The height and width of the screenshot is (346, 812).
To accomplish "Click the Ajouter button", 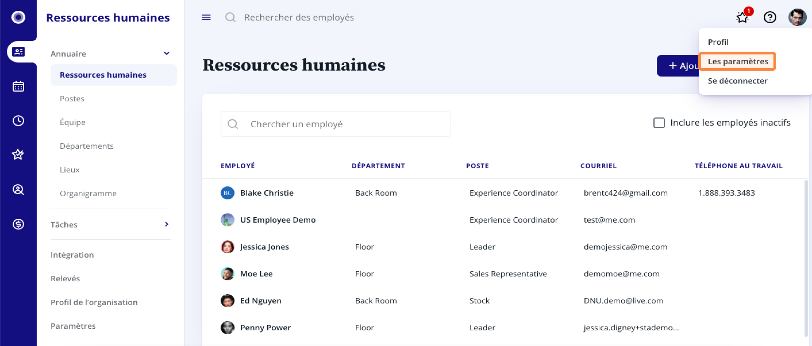I will (x=678, y=66).
